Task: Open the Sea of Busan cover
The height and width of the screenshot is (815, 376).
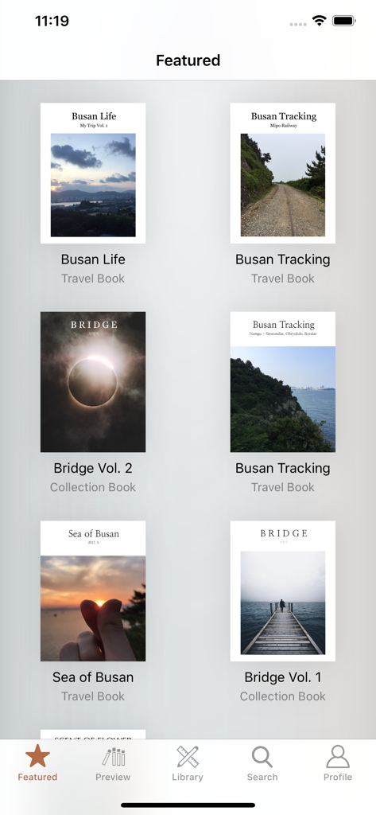Action: tap(93, 591)
